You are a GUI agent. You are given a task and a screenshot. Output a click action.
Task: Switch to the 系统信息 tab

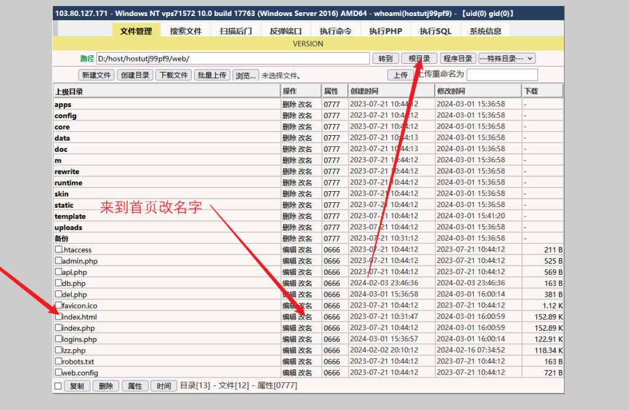point(485,31)
